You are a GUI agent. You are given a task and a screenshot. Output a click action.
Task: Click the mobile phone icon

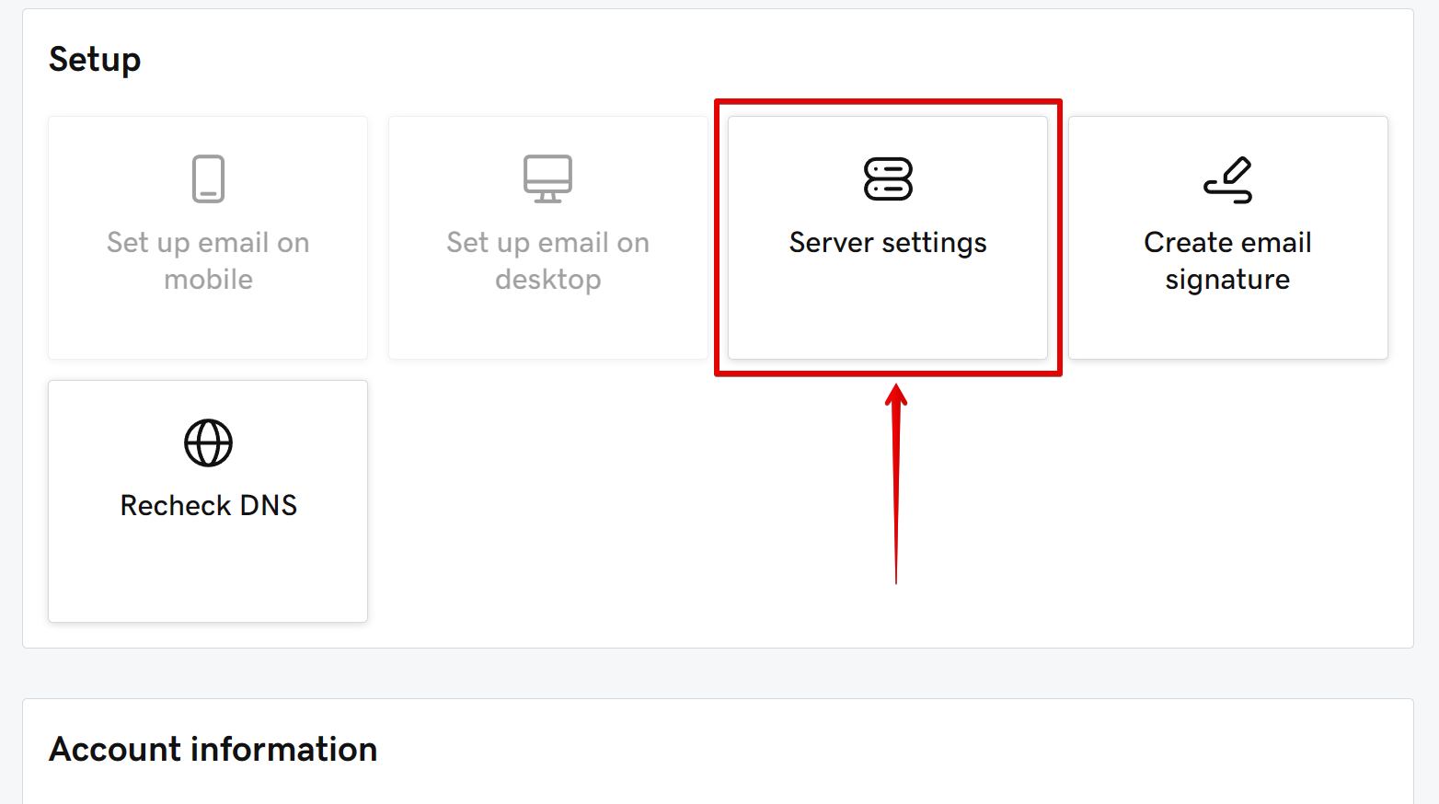208,178
